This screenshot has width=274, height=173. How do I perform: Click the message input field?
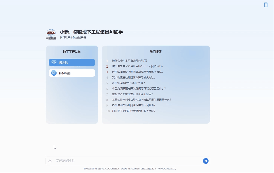(128, 161)
